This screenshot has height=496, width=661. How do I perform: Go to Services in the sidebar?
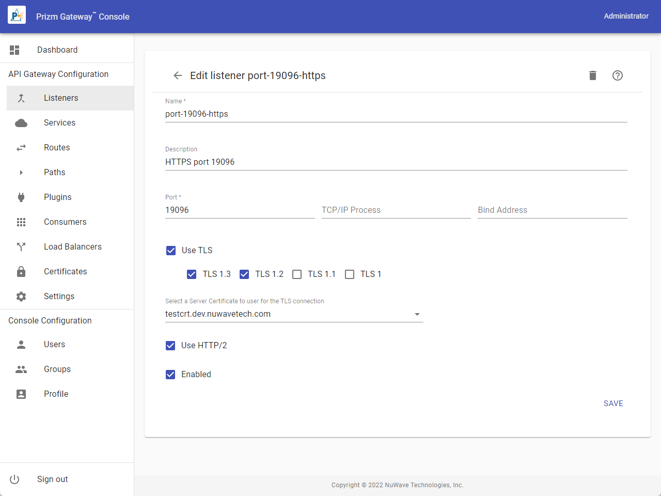(59, 122)
